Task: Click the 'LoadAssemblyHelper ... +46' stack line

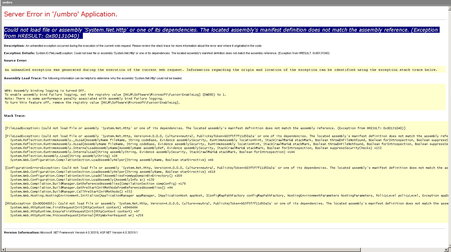Action: click(112, 160)
